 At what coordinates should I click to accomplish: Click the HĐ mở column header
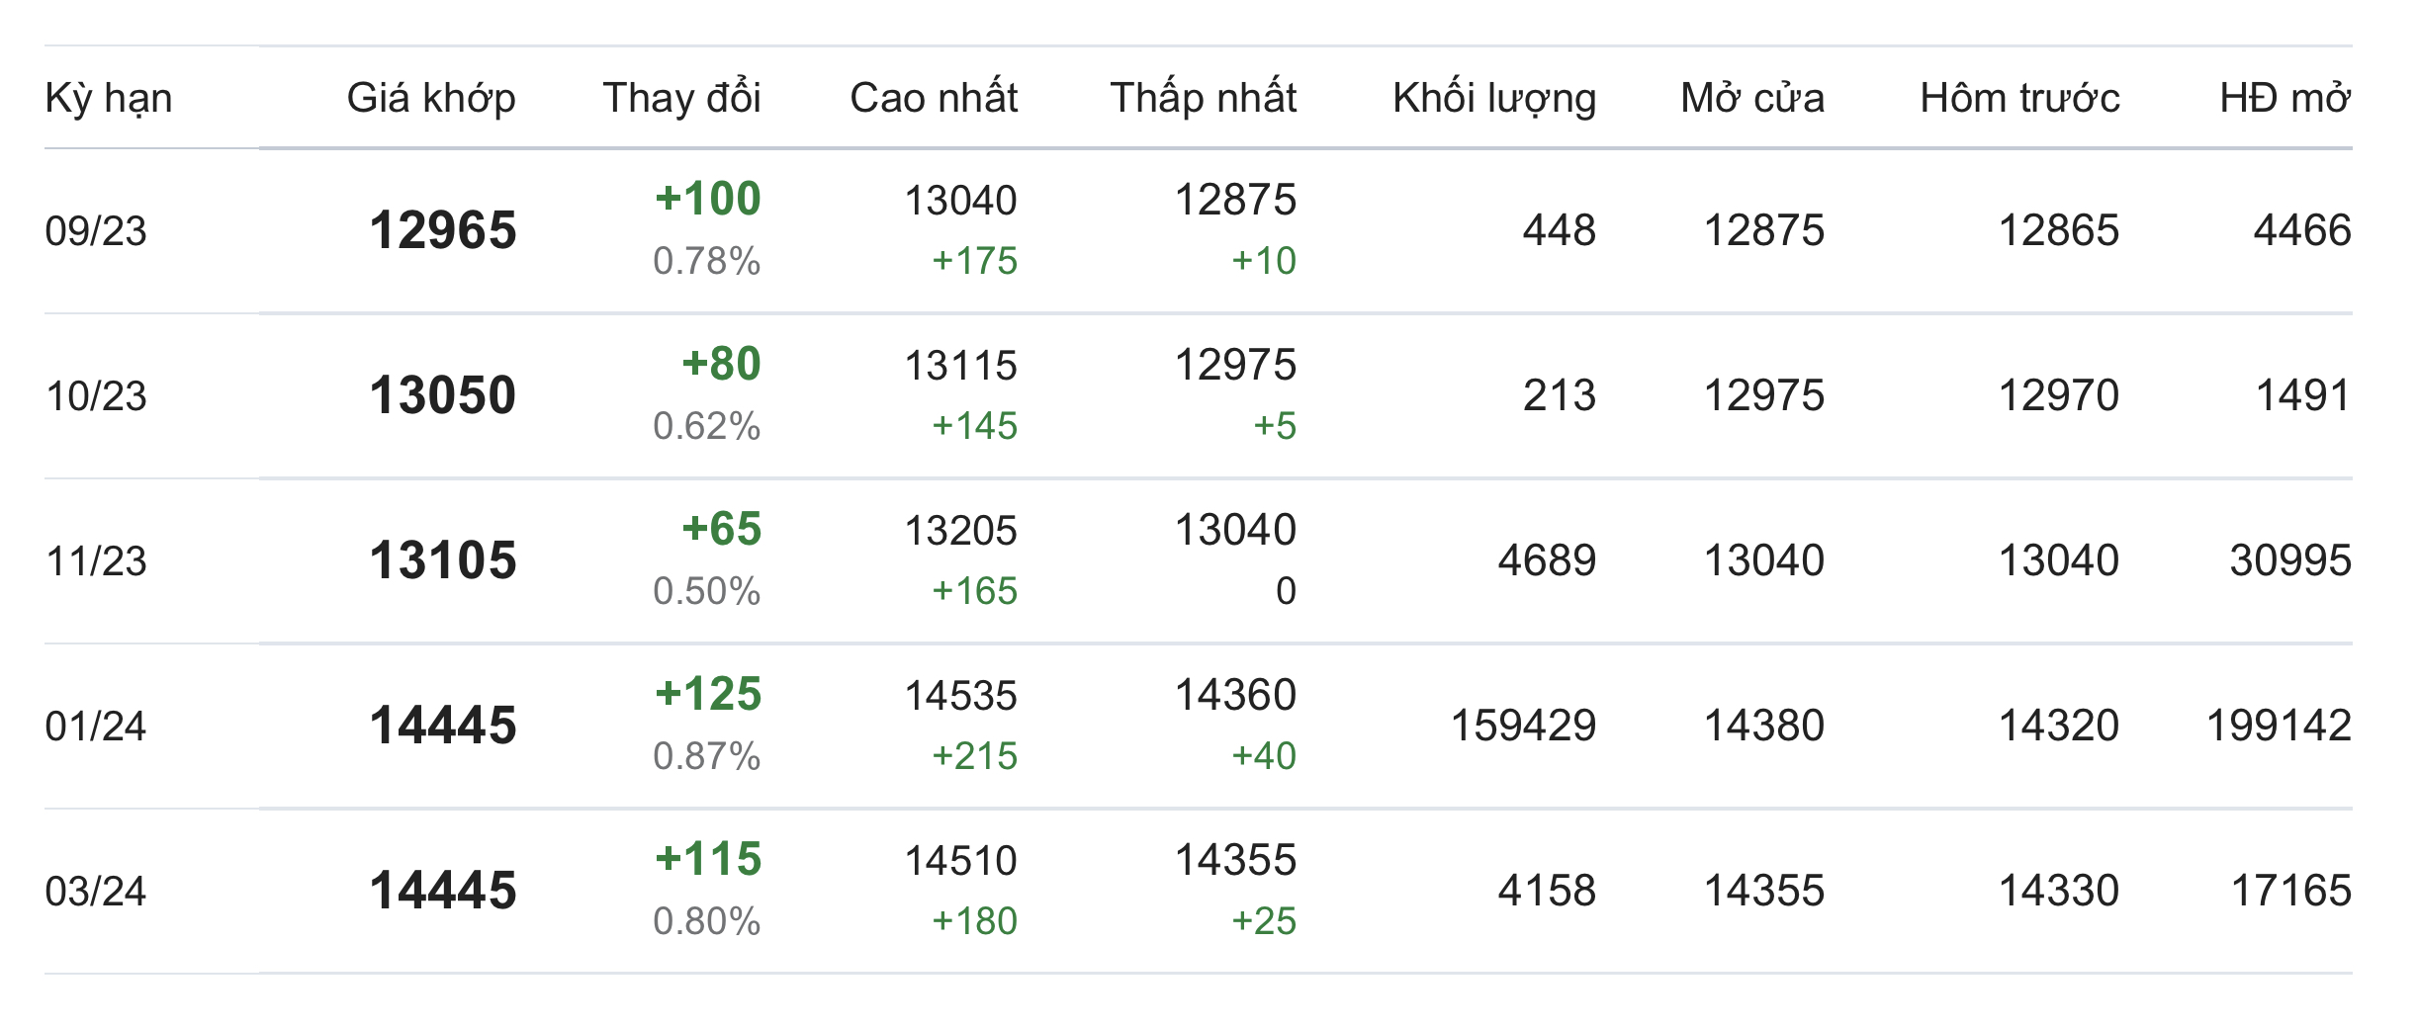pyautogui.click(x=2285, y=98)
